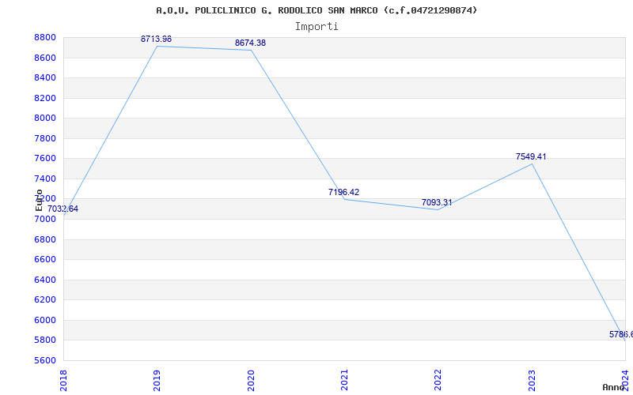Click the 7400 y-axis tick label

[45, 179]
